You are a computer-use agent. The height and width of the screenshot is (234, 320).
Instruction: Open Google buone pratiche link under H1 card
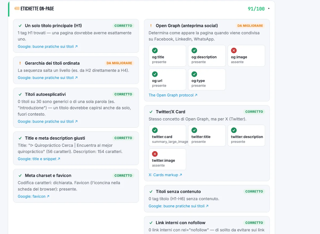(48, 46)
